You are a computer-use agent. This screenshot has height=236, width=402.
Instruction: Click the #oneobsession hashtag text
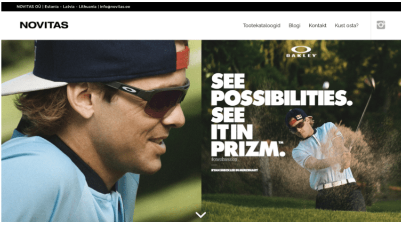(224, 159)
